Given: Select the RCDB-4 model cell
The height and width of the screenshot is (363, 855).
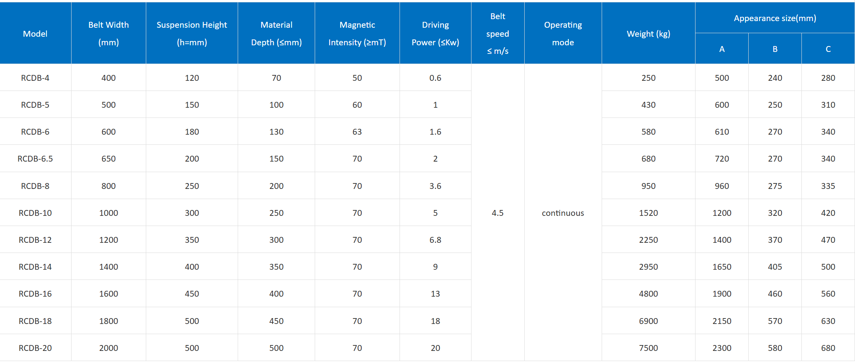Looking at the screenshot, I should click(35, 78).
